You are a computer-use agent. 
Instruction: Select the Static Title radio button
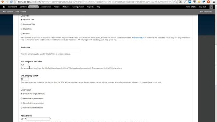pyautogui.click(x=21, y=29)
